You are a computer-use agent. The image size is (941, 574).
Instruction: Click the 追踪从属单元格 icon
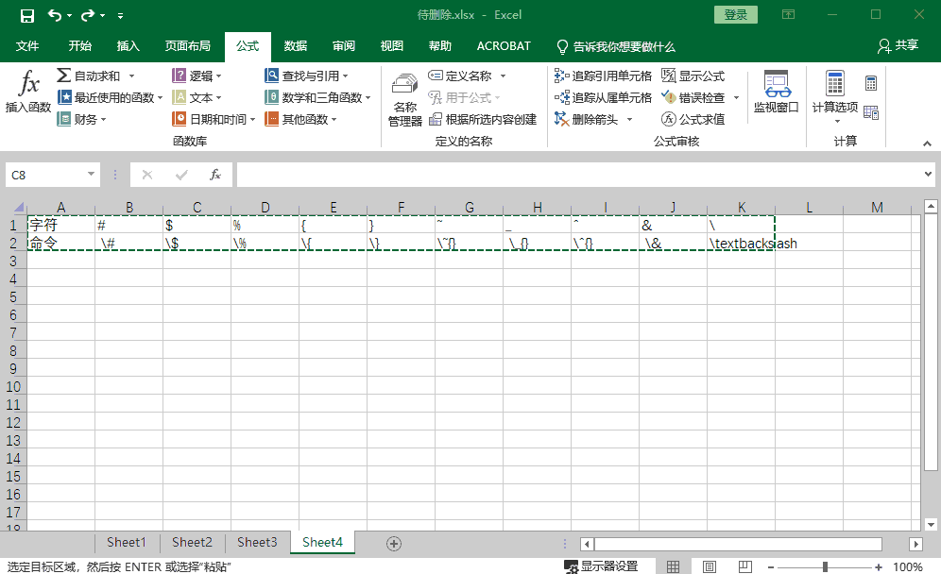pos(561,95)
